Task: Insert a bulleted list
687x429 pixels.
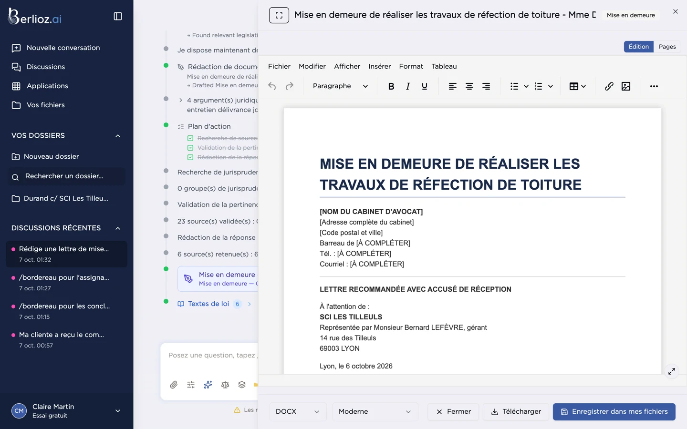Action: pos(514,86)
